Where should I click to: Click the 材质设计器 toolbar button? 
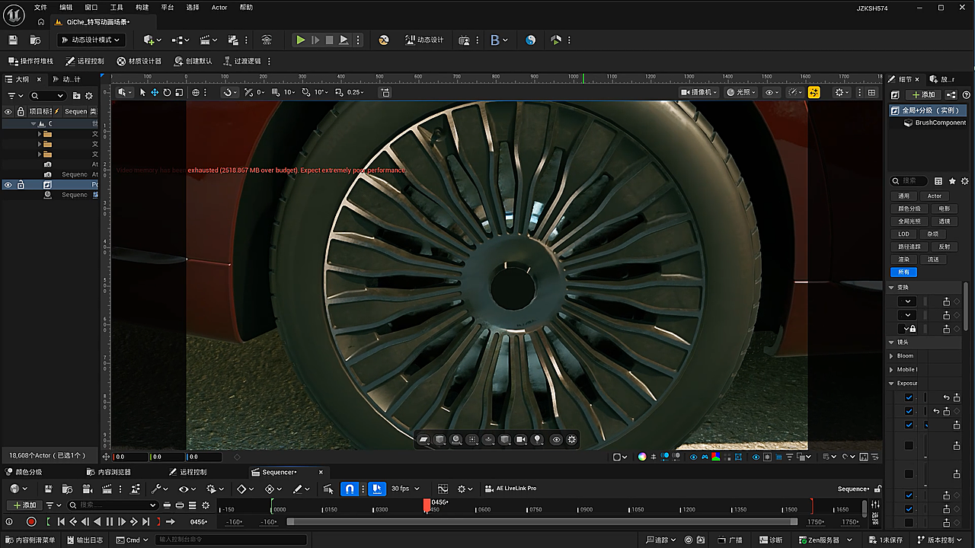click(139, 61)
